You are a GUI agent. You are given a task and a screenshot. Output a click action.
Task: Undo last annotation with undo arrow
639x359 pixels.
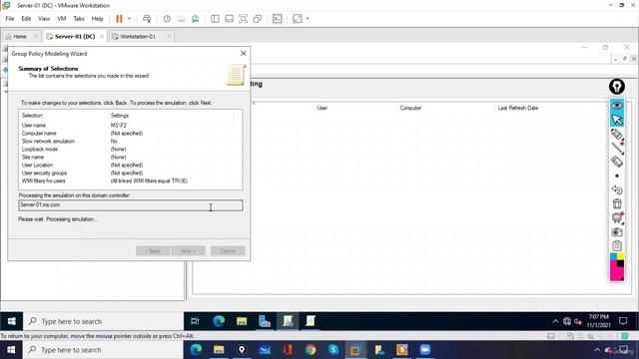(617, 189)
